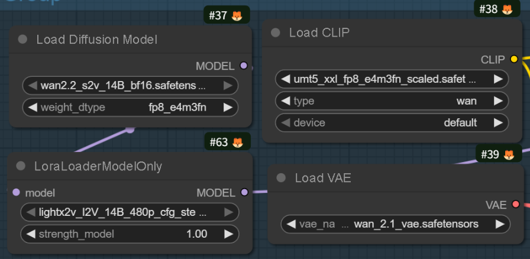530x259 pixels.
Task: Select next diffusion model with right arrow
Action: click(228, 86)
